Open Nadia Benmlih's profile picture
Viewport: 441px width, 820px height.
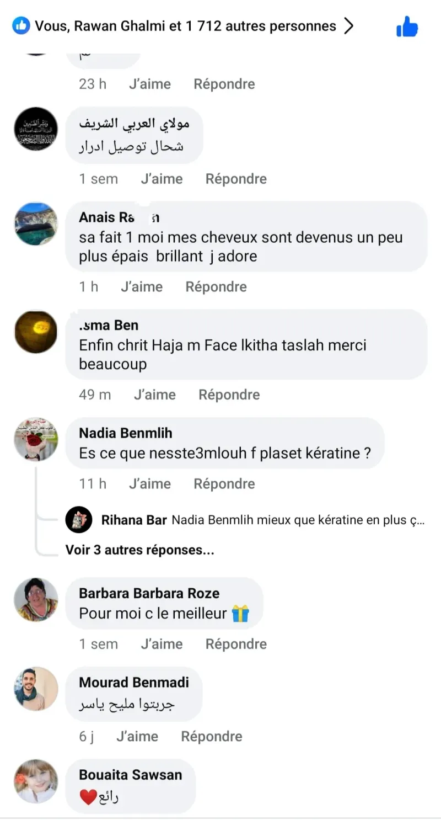click(x=36, y=439)
